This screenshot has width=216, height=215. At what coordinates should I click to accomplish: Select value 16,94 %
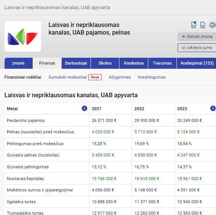(x=184, y=144)
